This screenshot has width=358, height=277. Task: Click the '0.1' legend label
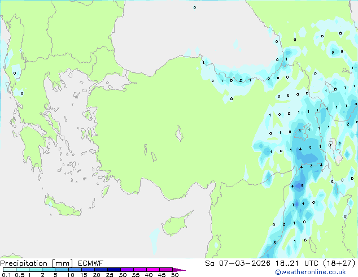pyautogui.click(x=6, y=275)
